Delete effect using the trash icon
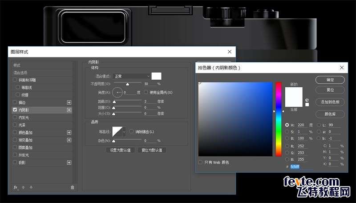 (x=73, y=187)
